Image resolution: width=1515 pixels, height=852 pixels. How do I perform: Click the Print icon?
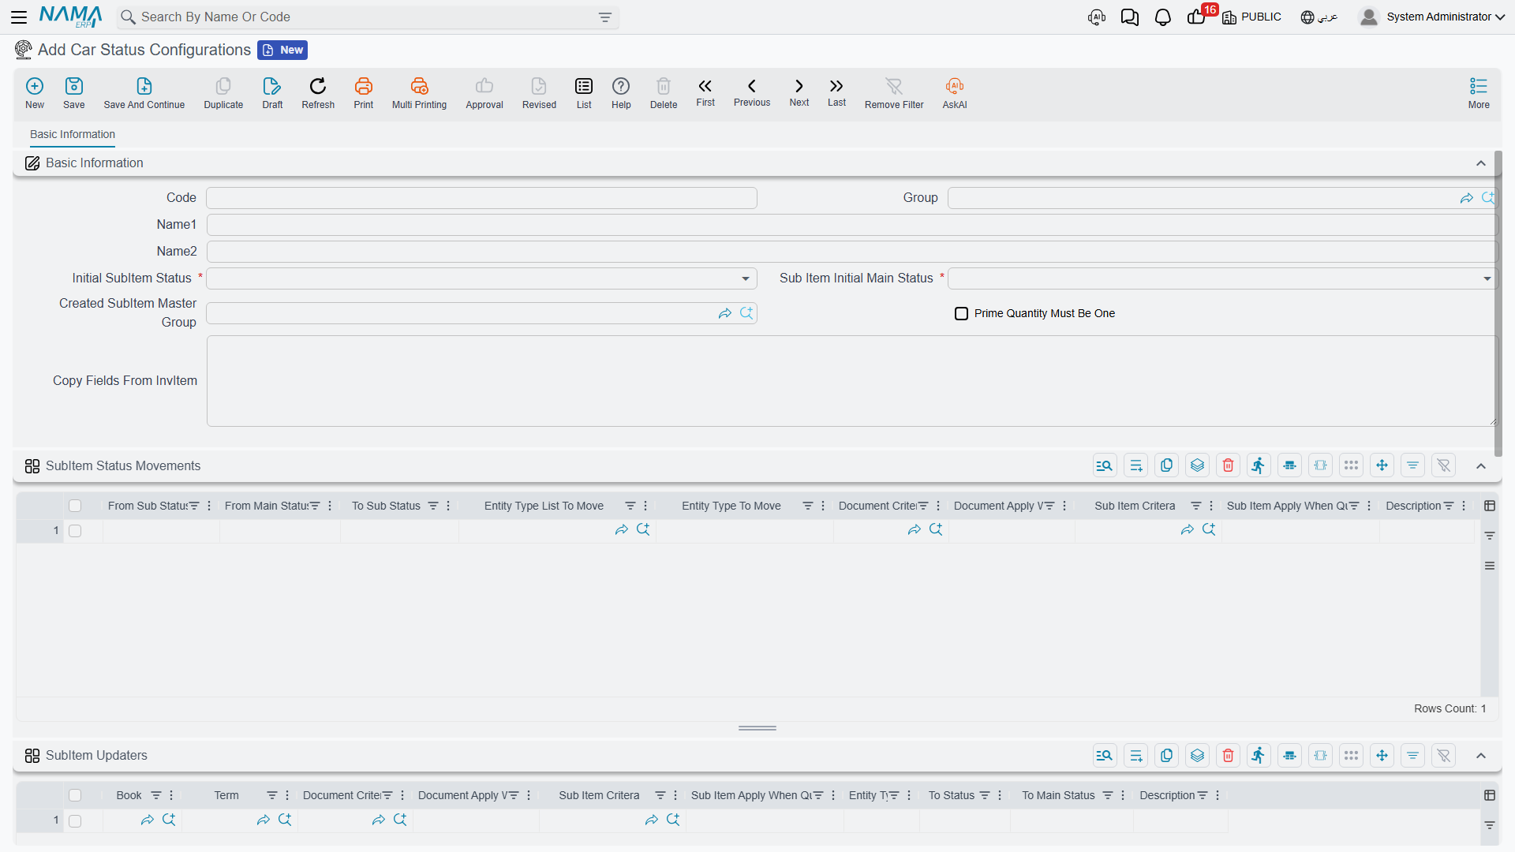point(364,93)
